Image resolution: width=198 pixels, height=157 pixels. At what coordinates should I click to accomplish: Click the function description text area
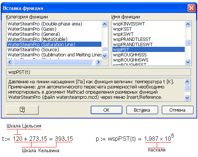pos(95,90)
